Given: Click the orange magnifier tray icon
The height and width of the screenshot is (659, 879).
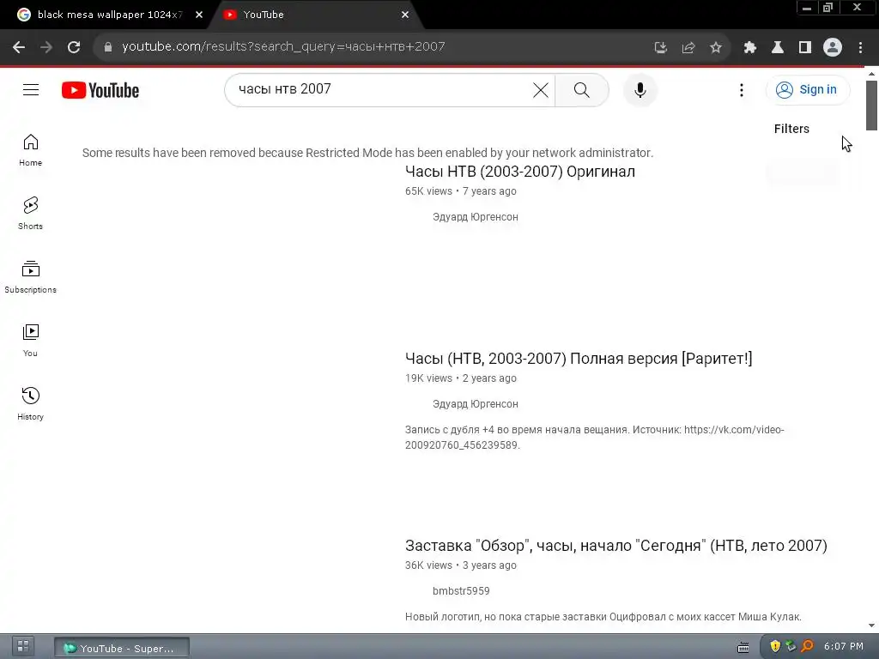Looking at the screenshot, I should [807, 646].
